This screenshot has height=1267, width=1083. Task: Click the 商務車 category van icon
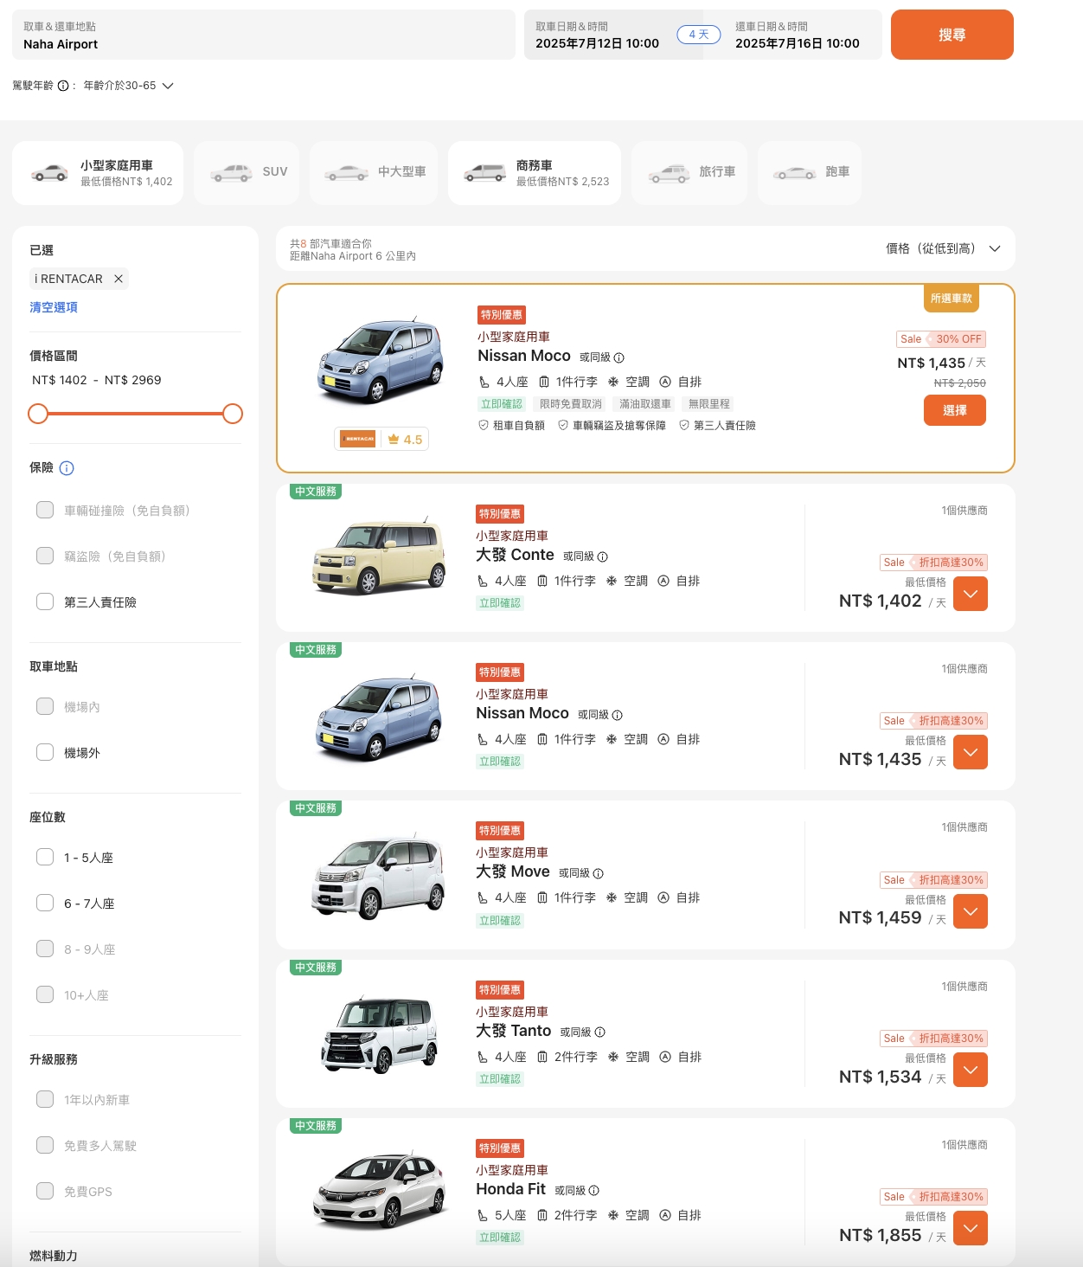[x=485, y=172]
